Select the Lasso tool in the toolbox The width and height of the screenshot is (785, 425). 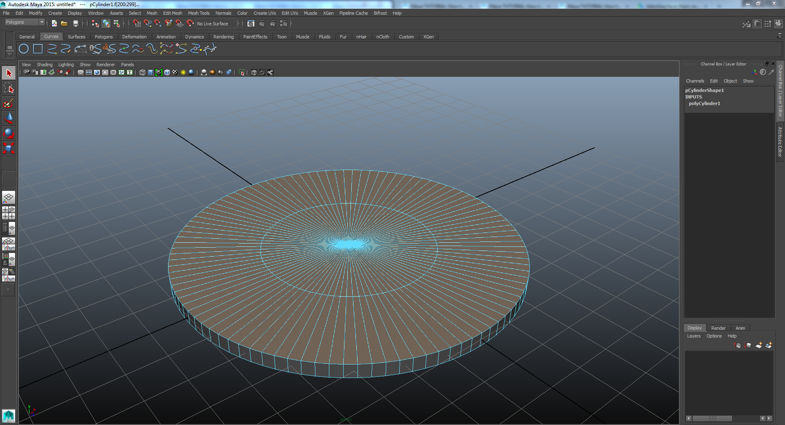(9, 87)
